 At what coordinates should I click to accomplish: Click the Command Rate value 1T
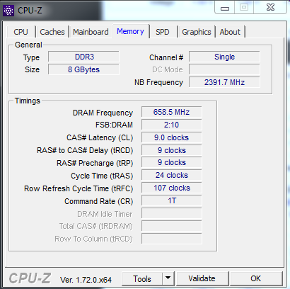tap(172, 200)
